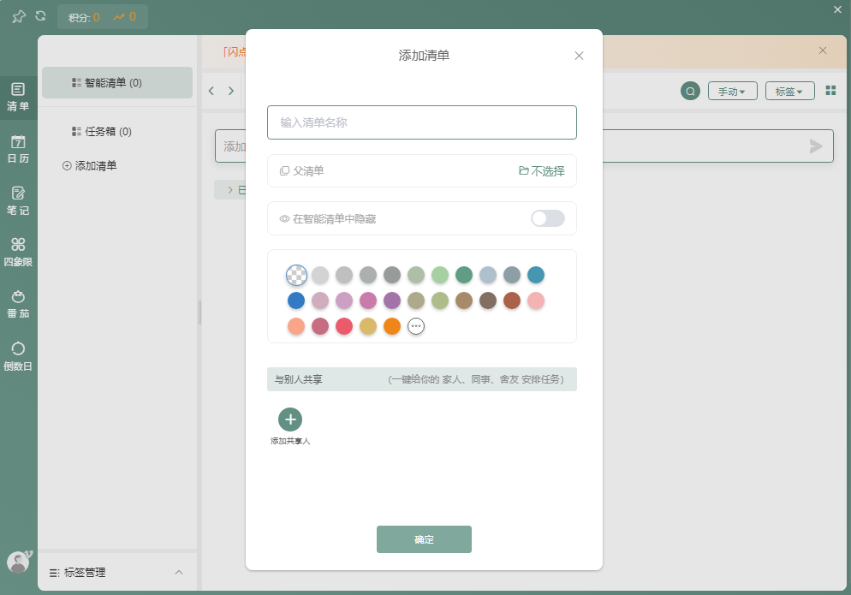
Task: Open the 番茄 pomodoro timer
Action: point(18,304)
